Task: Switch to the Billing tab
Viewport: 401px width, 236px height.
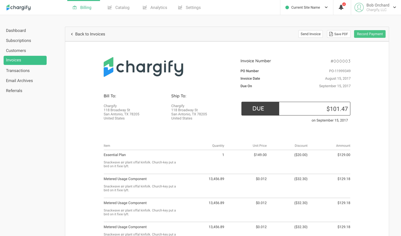Action: click(86, 7)
